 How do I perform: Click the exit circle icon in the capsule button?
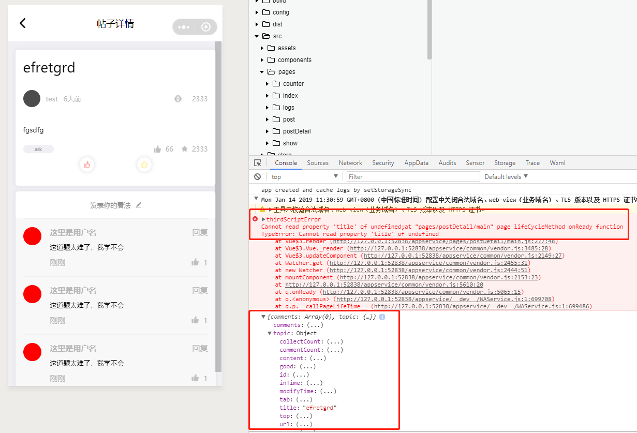coord(205,27)
